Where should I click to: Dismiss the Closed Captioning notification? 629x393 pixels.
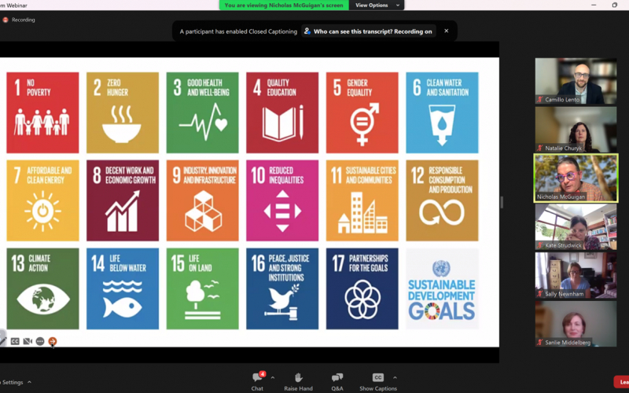coord(446,31)
